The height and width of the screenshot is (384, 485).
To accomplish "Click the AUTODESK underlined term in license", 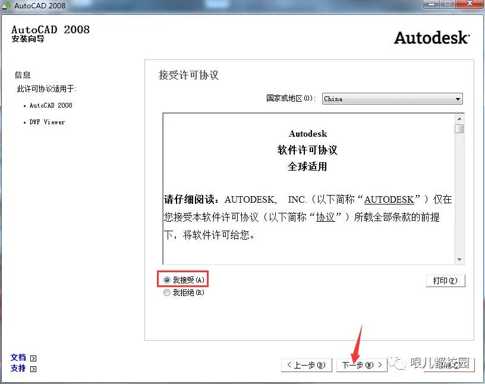I will click(x=389, y=200).
